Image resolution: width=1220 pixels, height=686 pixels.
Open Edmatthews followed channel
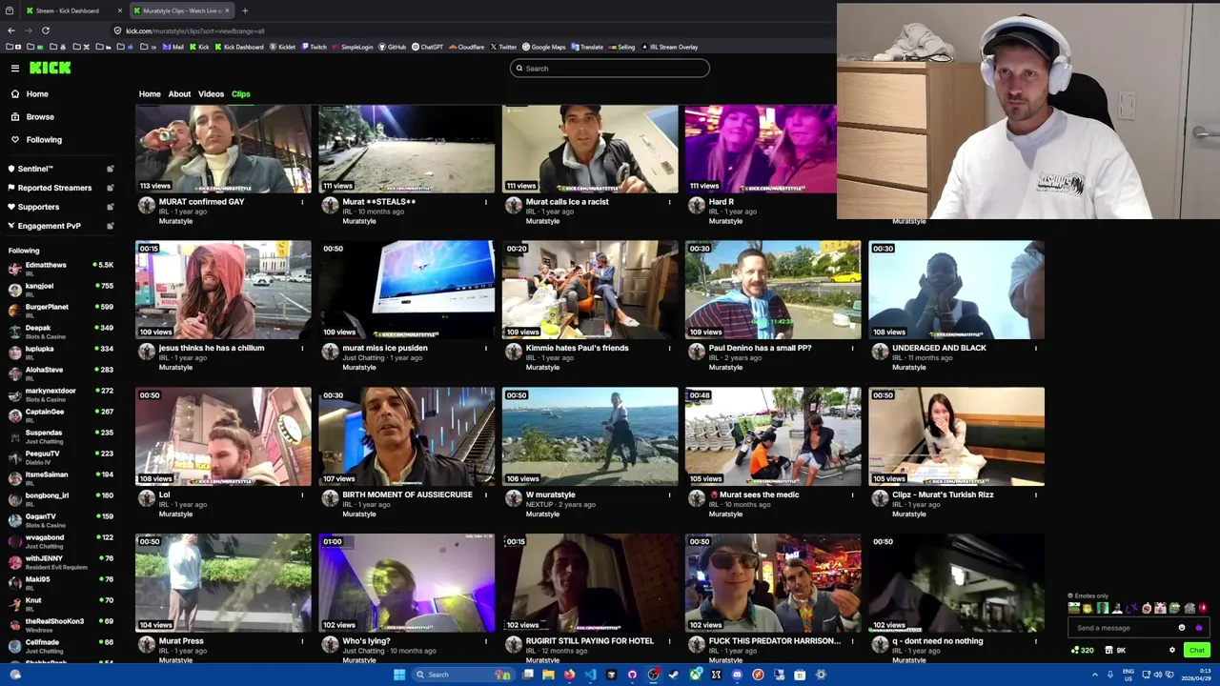point(61,268)
